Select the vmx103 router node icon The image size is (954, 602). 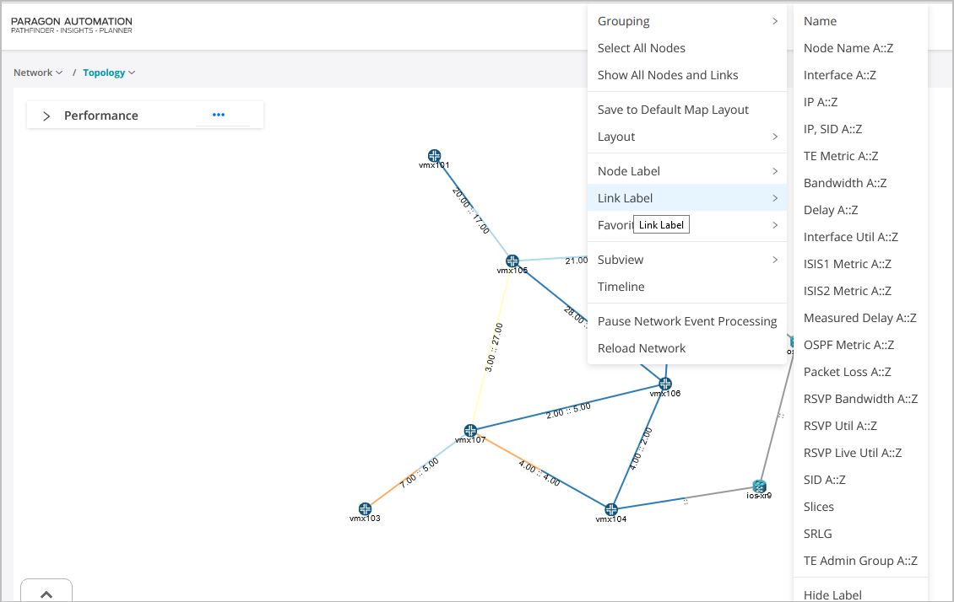(x=365, y=509)
